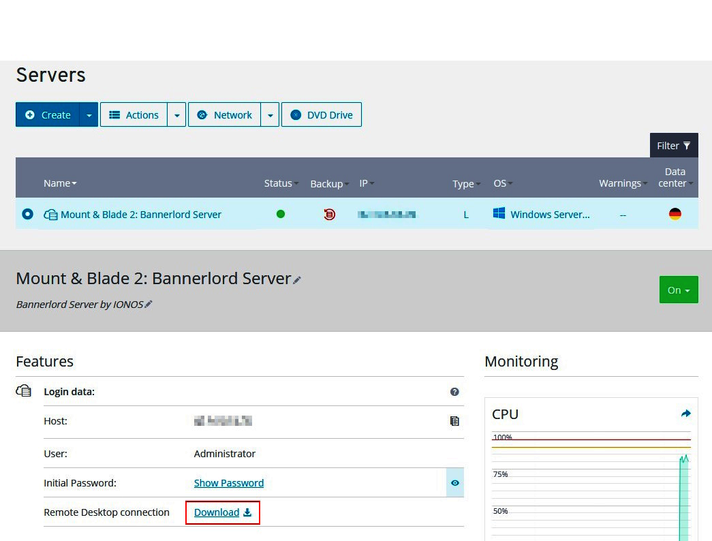Download the Remote Desktop connection file
The height and width of the screenshot is (541, 712).
point(222,512)
